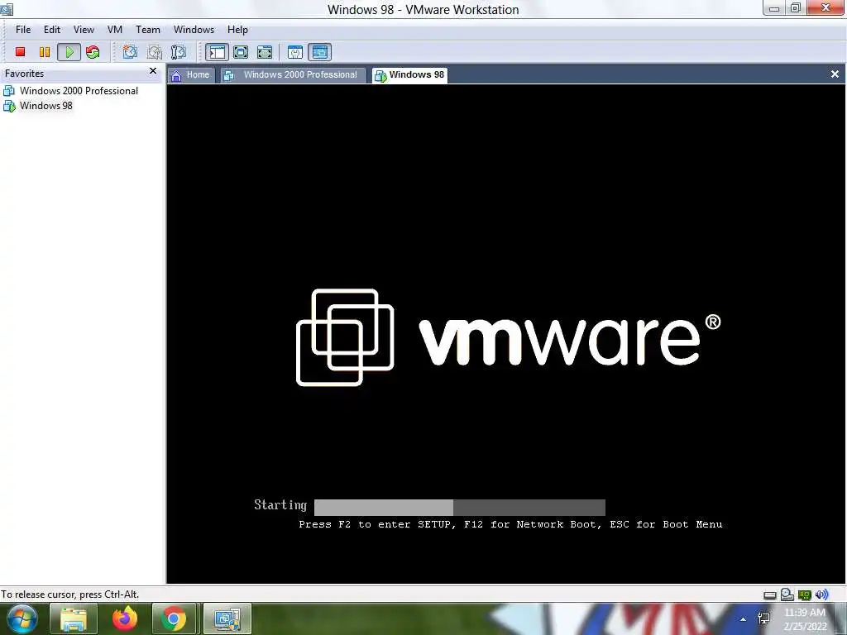Launch Firefox from the taskbar
847x635 pixels.
click(x=125, y=618)
